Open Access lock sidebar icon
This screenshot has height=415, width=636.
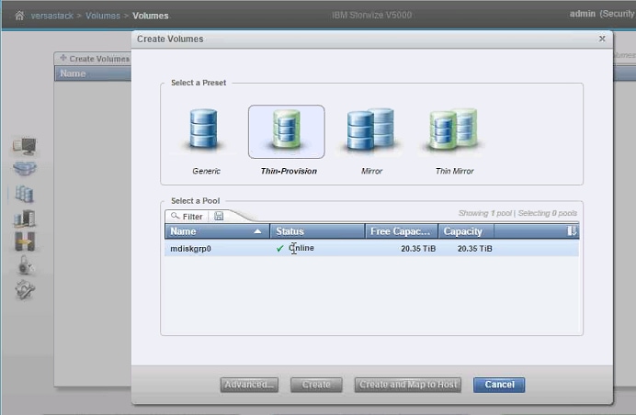25,265
